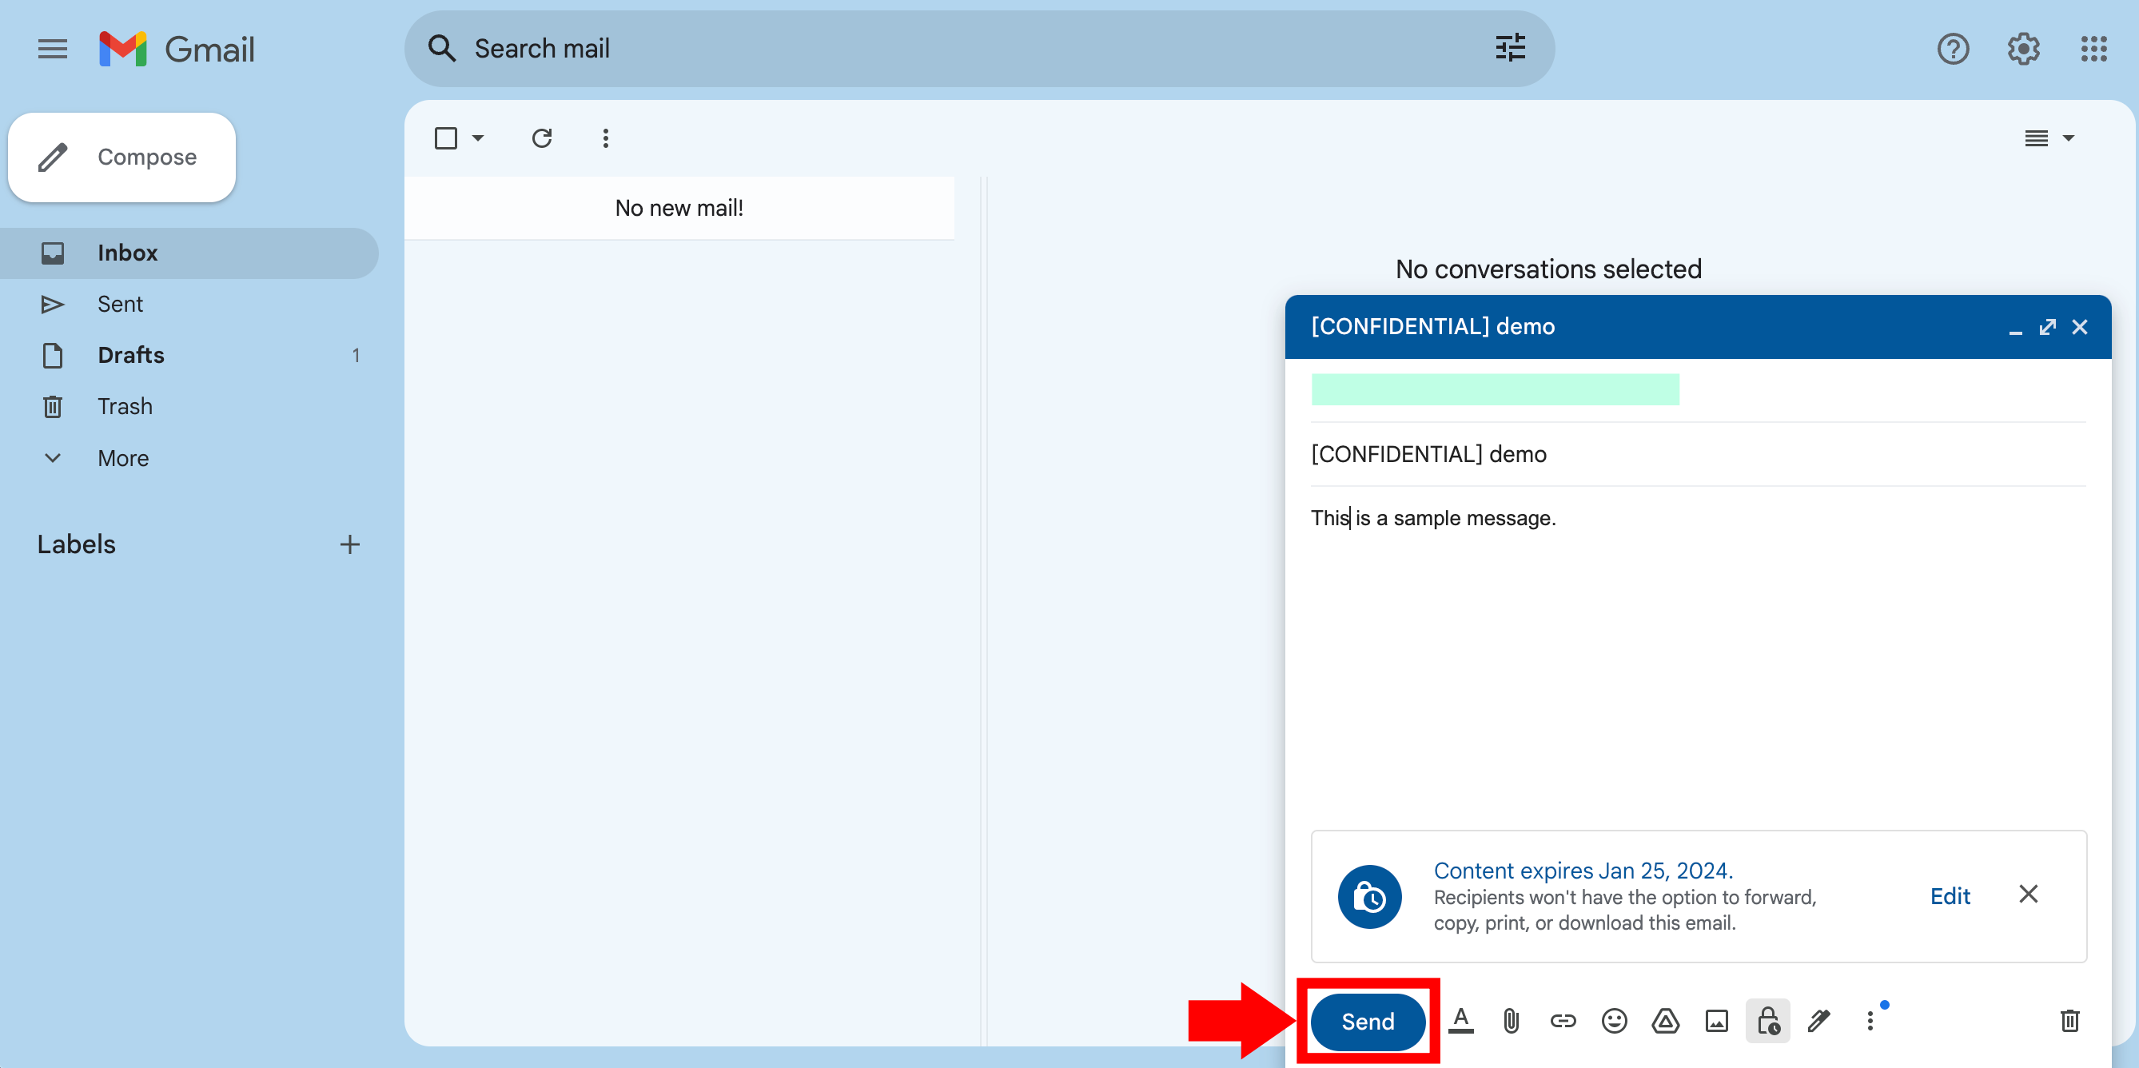The width and height of the screenshot is (2139, 1068).
Task: Open the emoji picker icon
Action: point(1614,1021)
